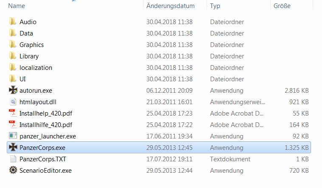
Task: Select the Graphics folder icon
Action: click(x=12, y=44)
